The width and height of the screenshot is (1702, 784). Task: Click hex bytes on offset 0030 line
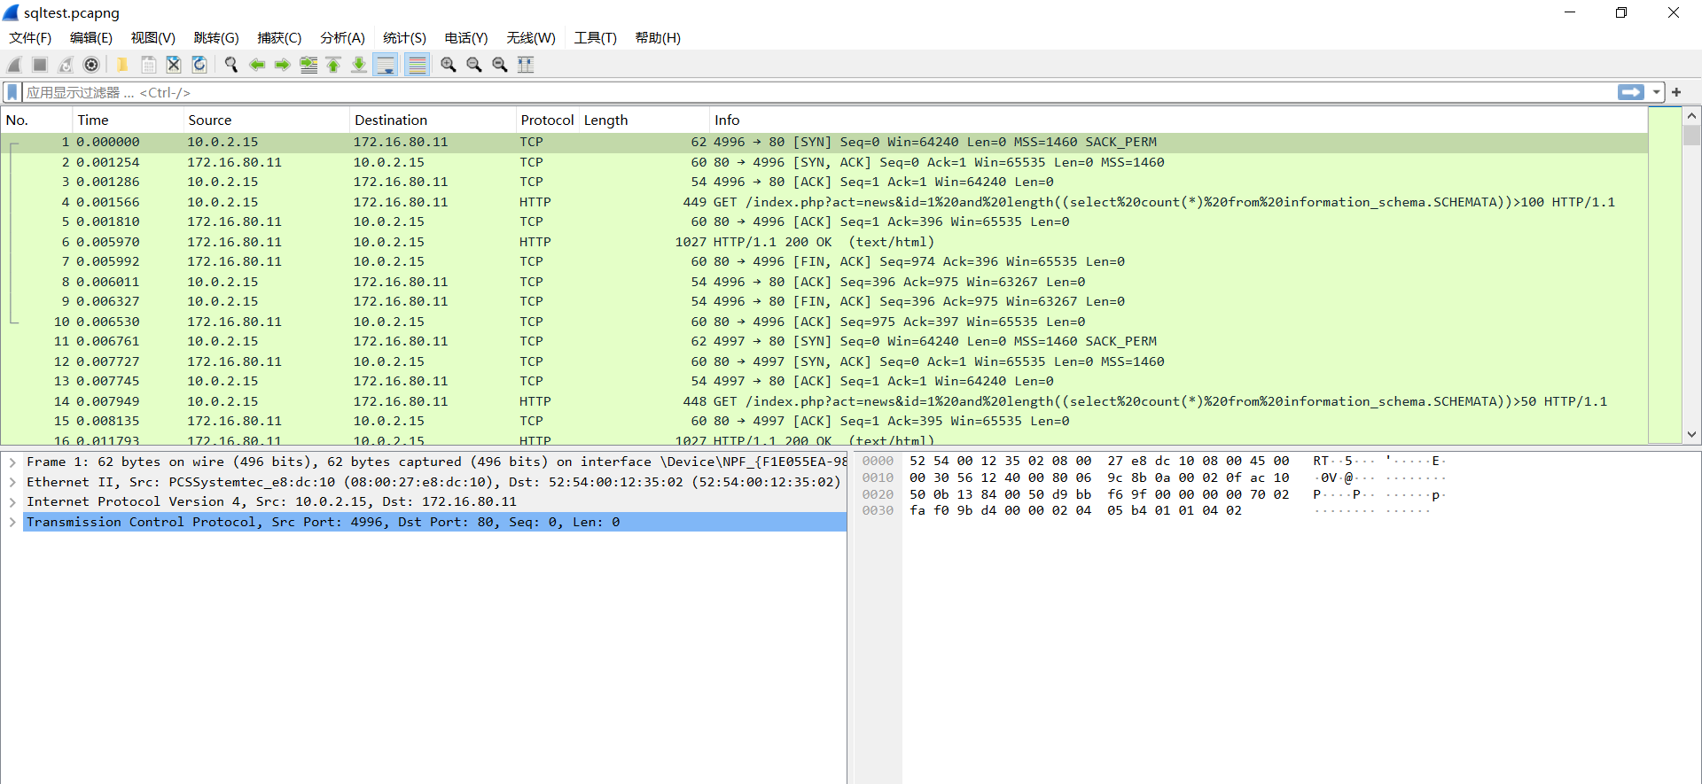(x=1075, y=510)
